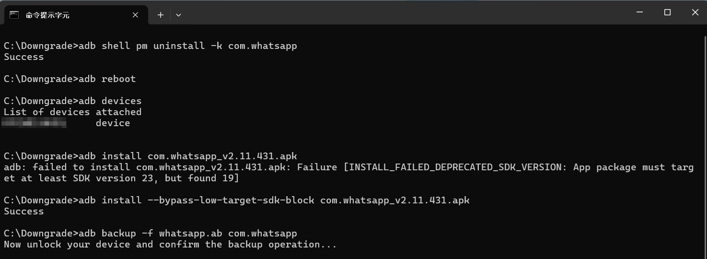Click the Success line after bypass install
This screenshot has width=707, height=259.
coord(23,212)
